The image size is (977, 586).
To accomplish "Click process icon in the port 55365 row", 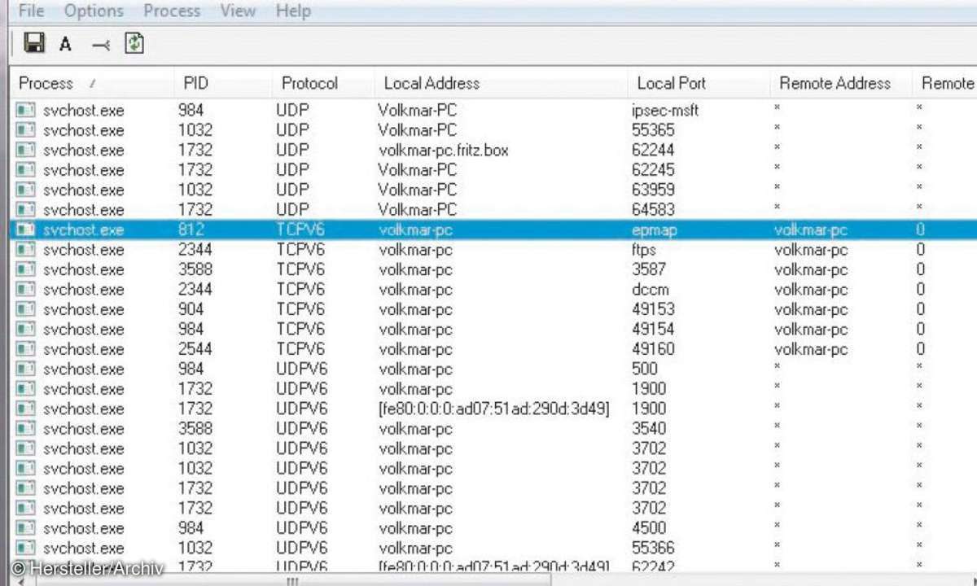I will [26, 129].
